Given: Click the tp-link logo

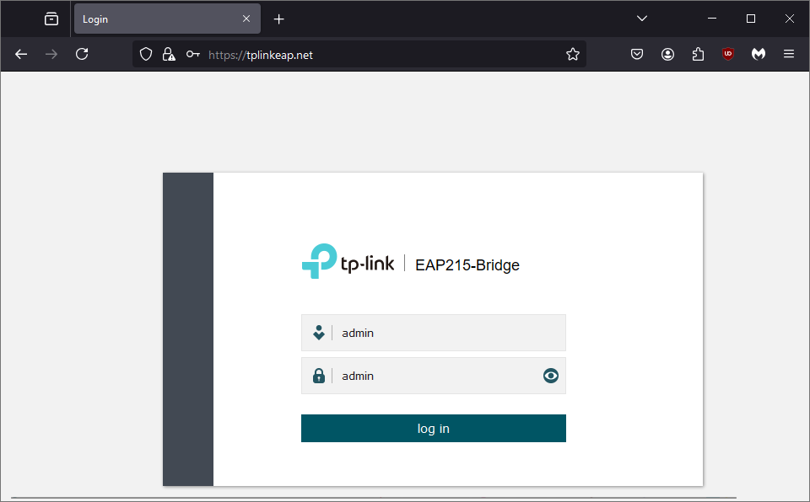Looking at the screenshot, I should tap(348, 261).
